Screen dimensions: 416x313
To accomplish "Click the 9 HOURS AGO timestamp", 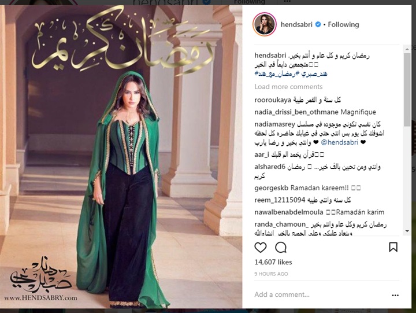I will [271, 274].
